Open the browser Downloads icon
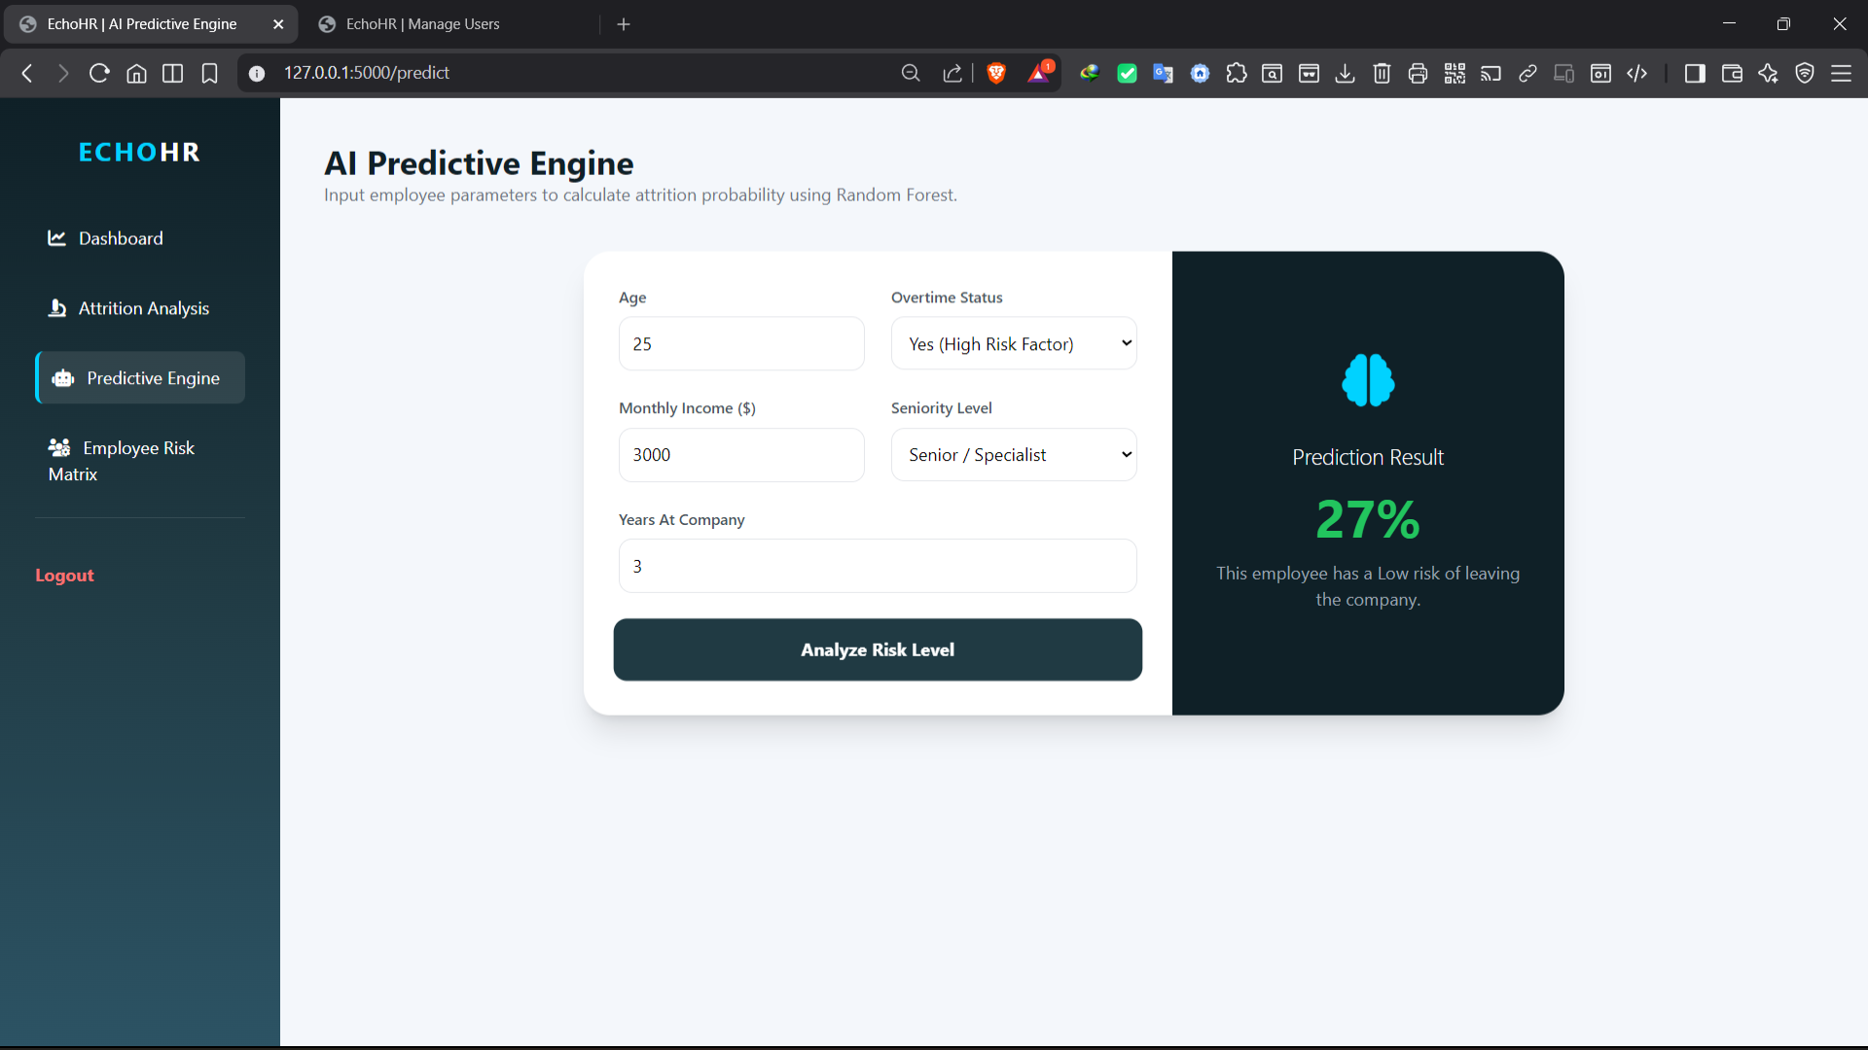 1345,73
